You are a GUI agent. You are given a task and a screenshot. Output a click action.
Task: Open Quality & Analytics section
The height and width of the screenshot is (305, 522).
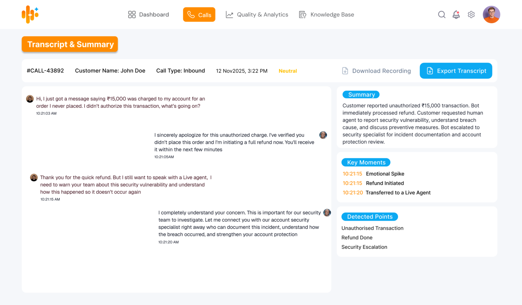[x=257, y=15]
